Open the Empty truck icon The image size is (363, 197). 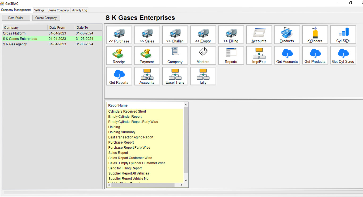pos(203,35)
